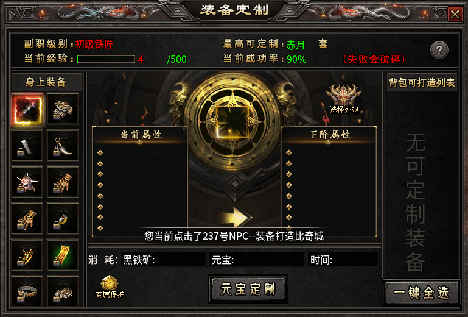Click the central golden equipment socket

tap(232, 121)
